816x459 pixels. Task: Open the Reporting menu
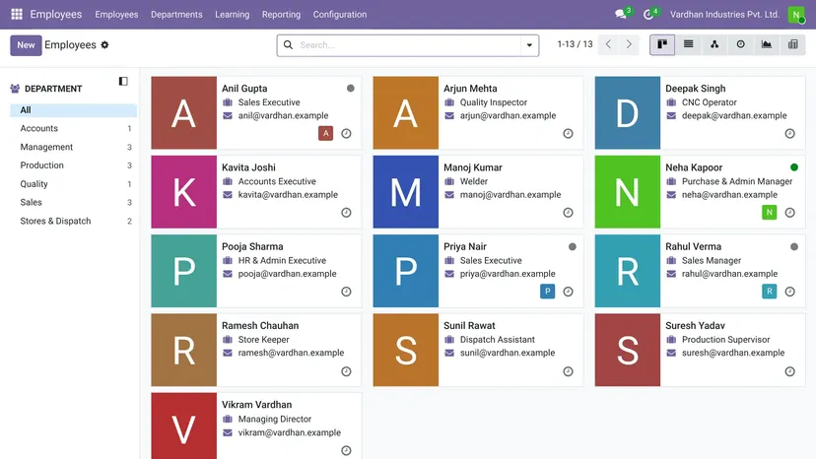click(281, 15)
